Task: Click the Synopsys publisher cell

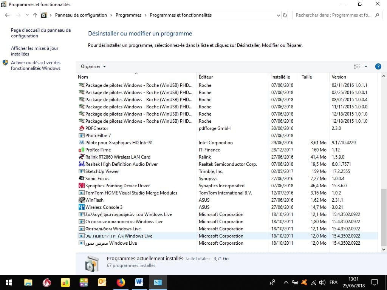Action: [x=208, y=178]
